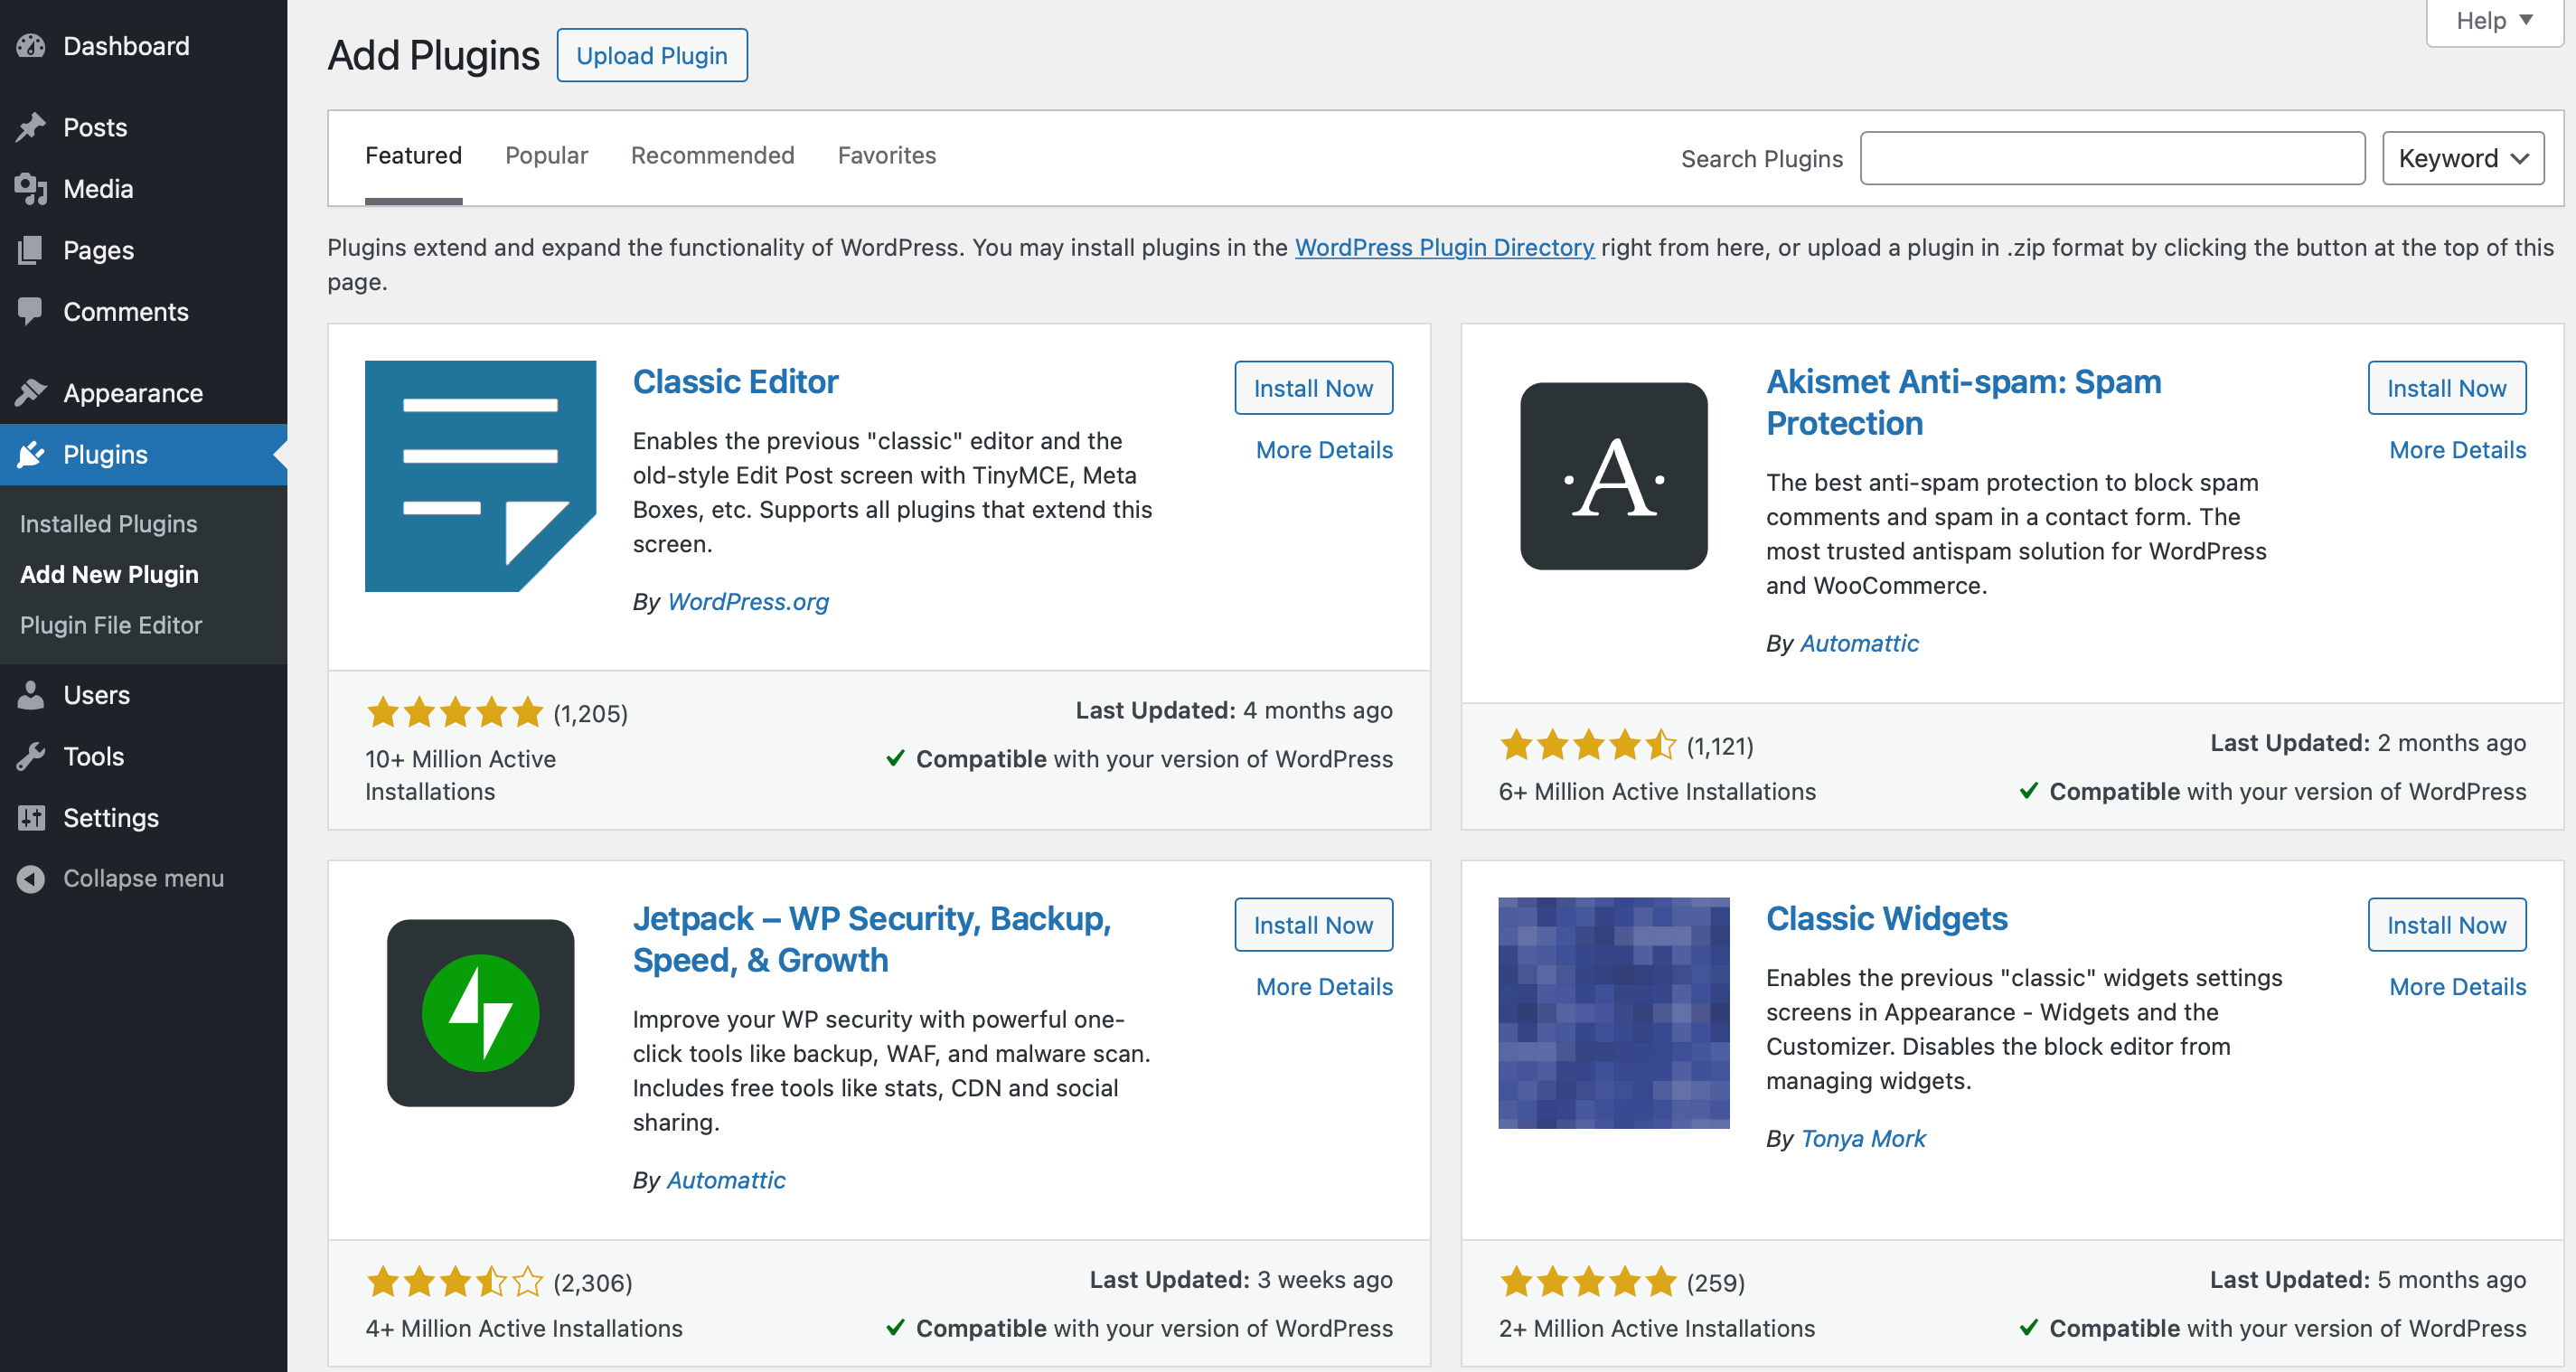Expand the Help panel

[x=2493, y=21]
